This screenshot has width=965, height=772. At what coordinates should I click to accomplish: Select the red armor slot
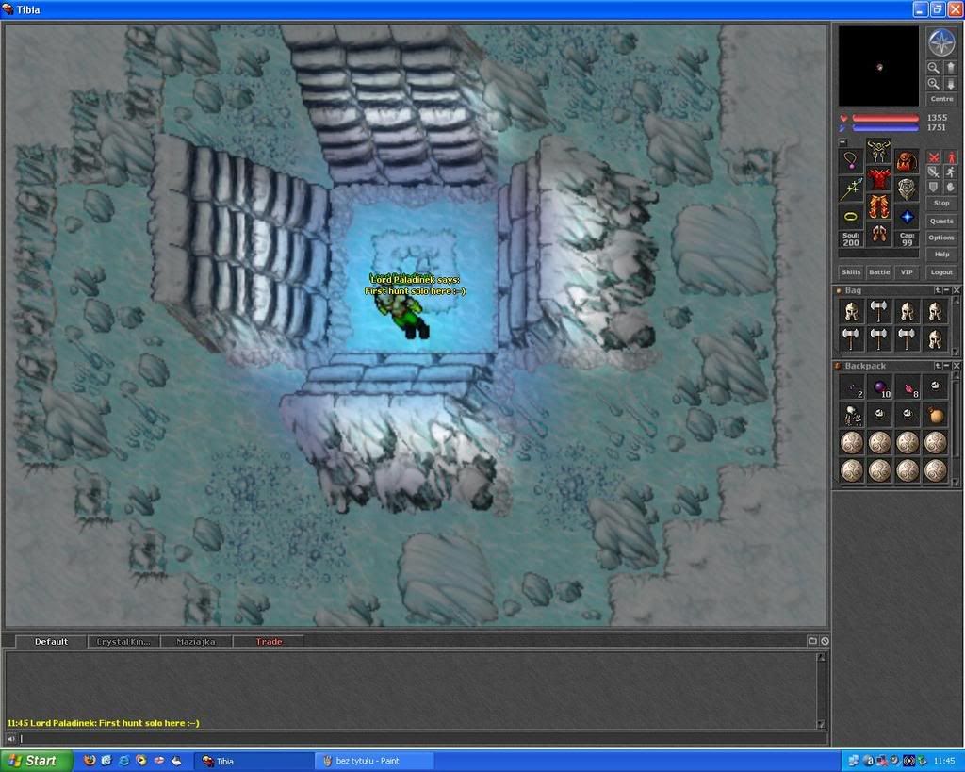[x=879, y=179]
